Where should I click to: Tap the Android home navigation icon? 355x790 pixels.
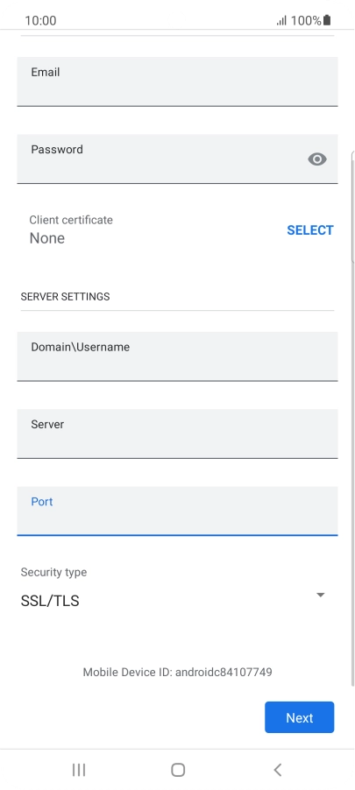point(178,769)
